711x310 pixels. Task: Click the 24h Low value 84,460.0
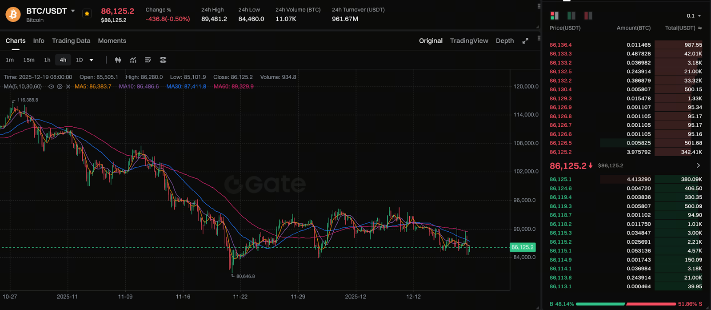(x=251, y=19)
